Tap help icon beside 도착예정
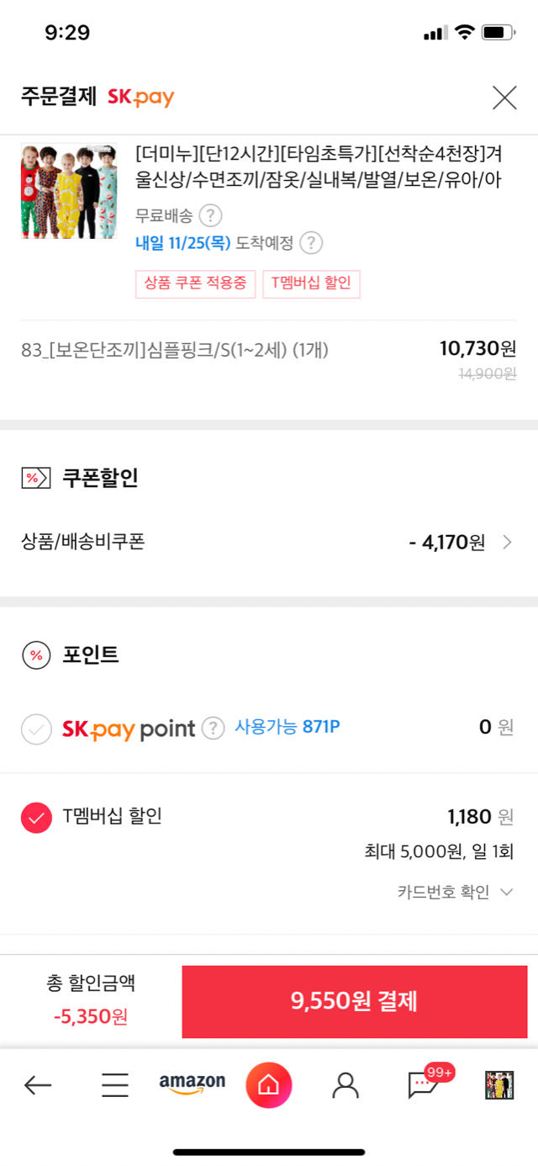The image size is (538, 1166). click(x=312, y=243)
